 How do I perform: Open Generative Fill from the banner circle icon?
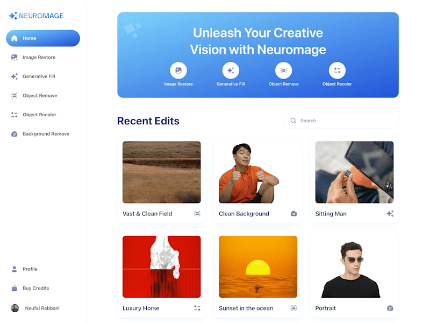(x=231, y=71)
